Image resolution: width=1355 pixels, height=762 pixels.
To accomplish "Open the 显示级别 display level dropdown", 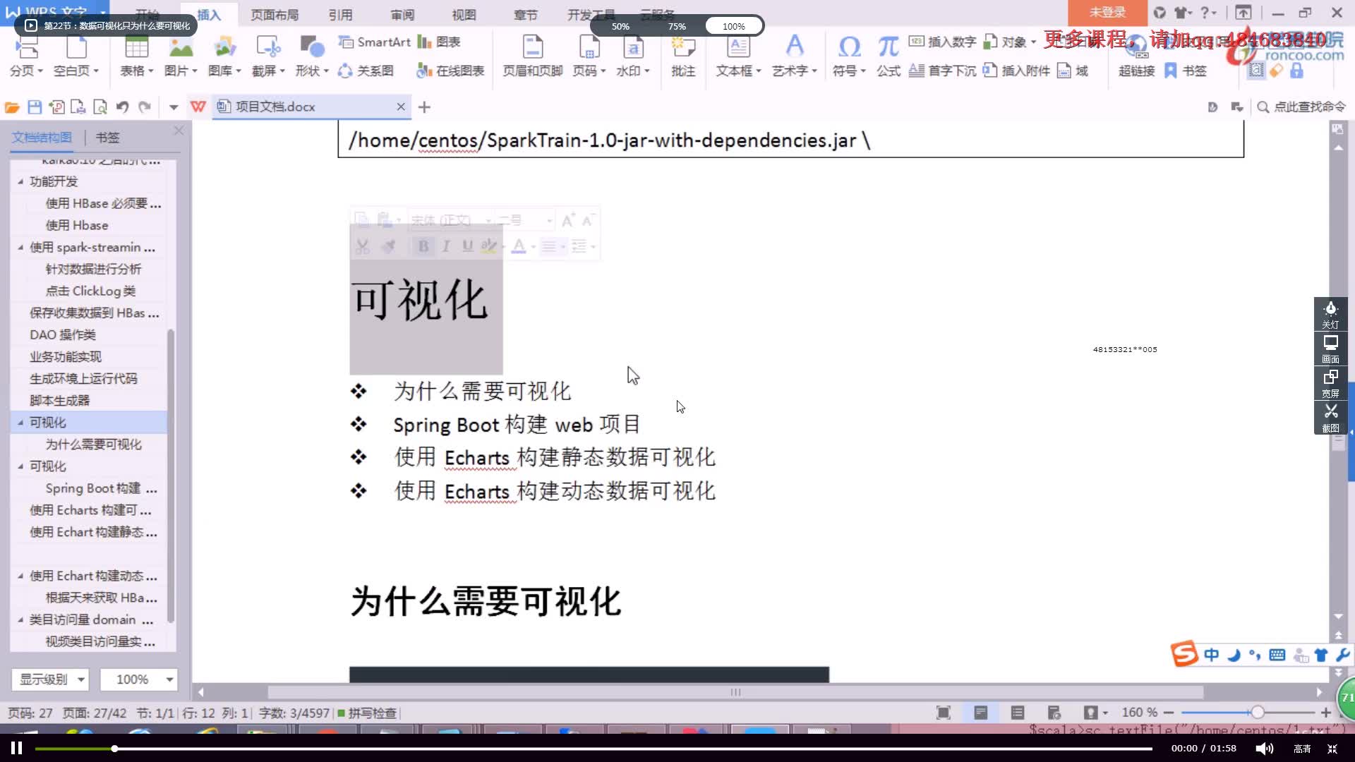I will [50, 679].
